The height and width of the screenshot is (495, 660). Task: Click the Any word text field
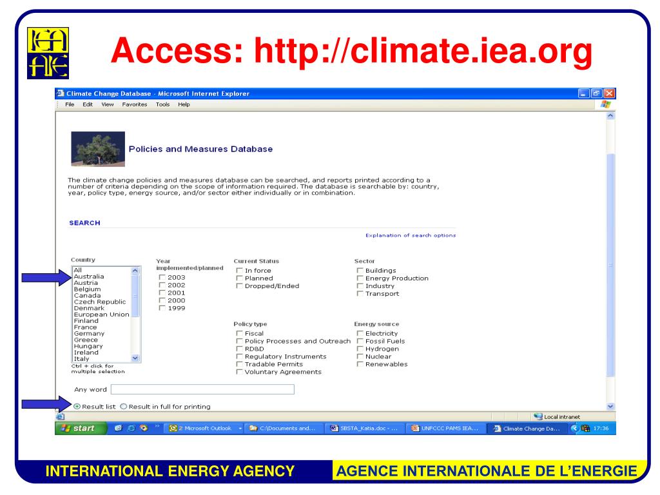(x=202, y=389)
